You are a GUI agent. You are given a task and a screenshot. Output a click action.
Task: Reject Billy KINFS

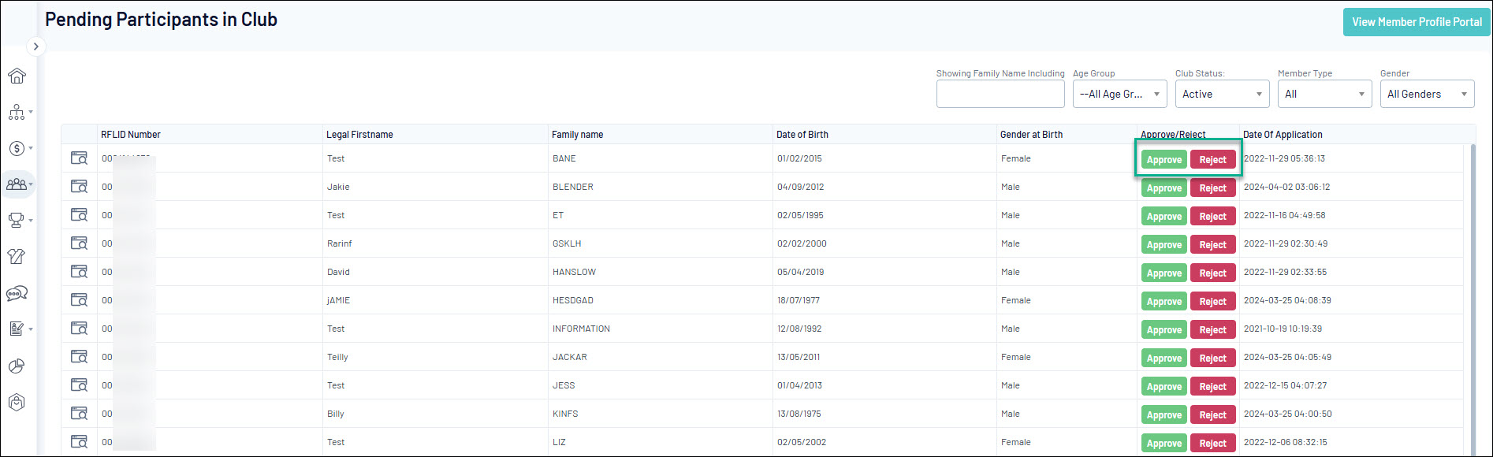pos(1212,414)
